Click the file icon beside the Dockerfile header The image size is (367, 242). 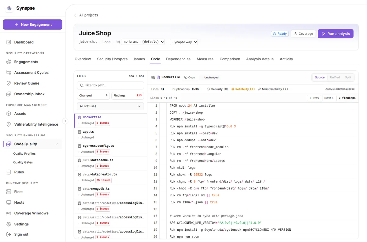pos(158,78)
